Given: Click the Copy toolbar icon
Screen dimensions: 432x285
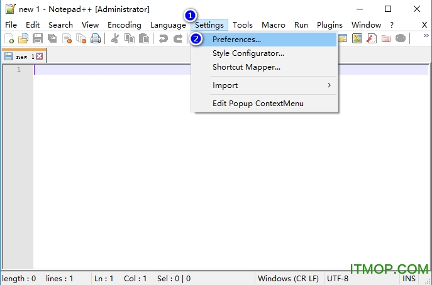Looking at the screenshot, I should coord(130,38).
